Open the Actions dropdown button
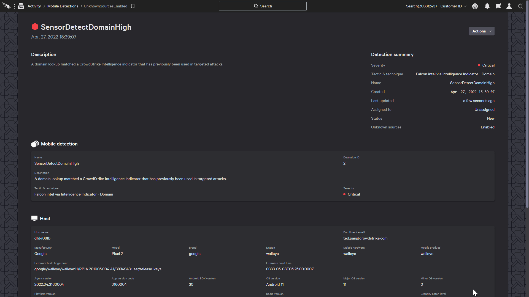Viewport: 529px width, 297px height. 482,31
